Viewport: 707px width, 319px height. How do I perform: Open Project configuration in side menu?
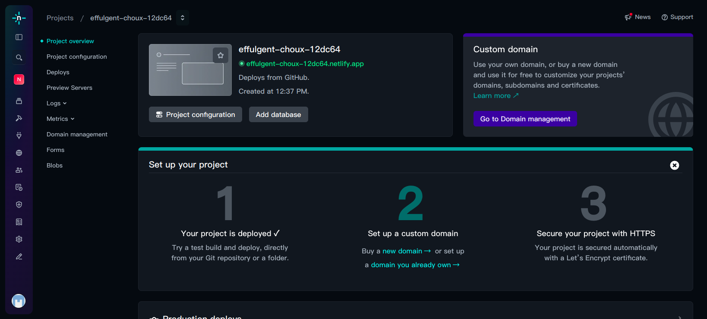77,57
